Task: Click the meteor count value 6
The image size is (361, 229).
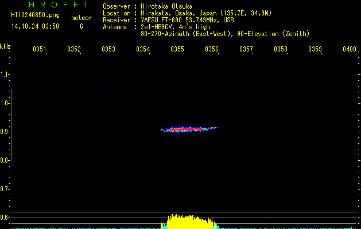Action: point(81,26)
